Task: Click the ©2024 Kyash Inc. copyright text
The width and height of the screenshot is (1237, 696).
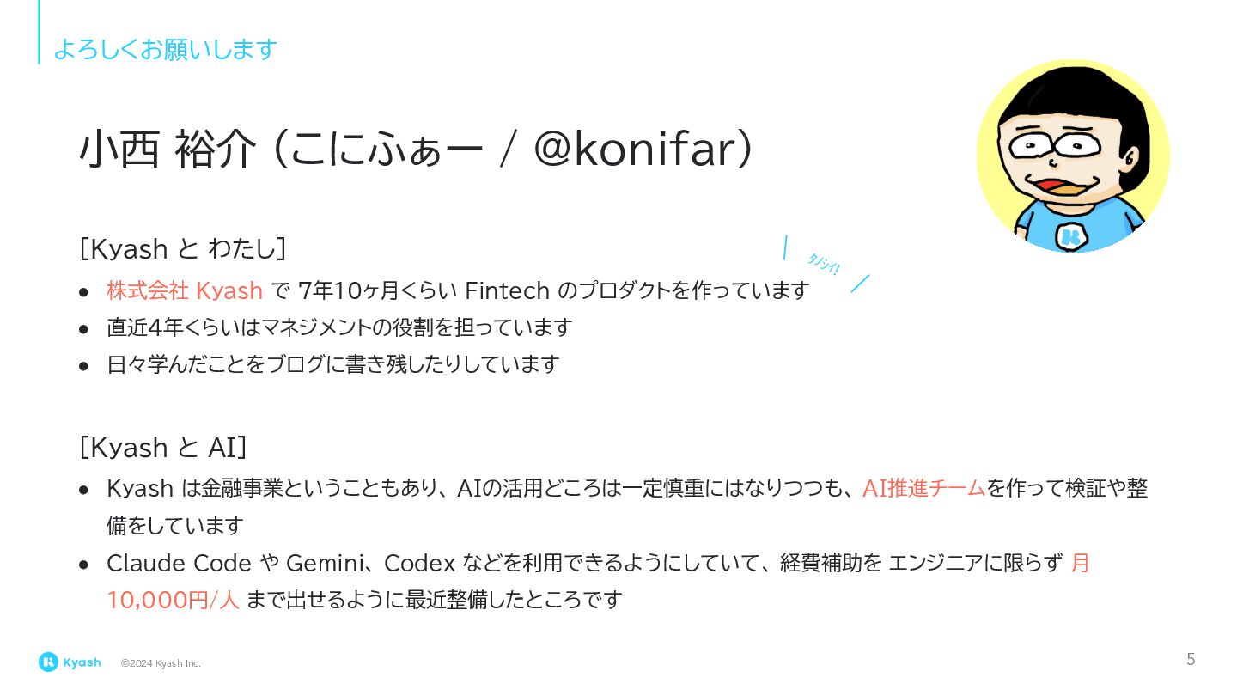Action: [161, 663]
